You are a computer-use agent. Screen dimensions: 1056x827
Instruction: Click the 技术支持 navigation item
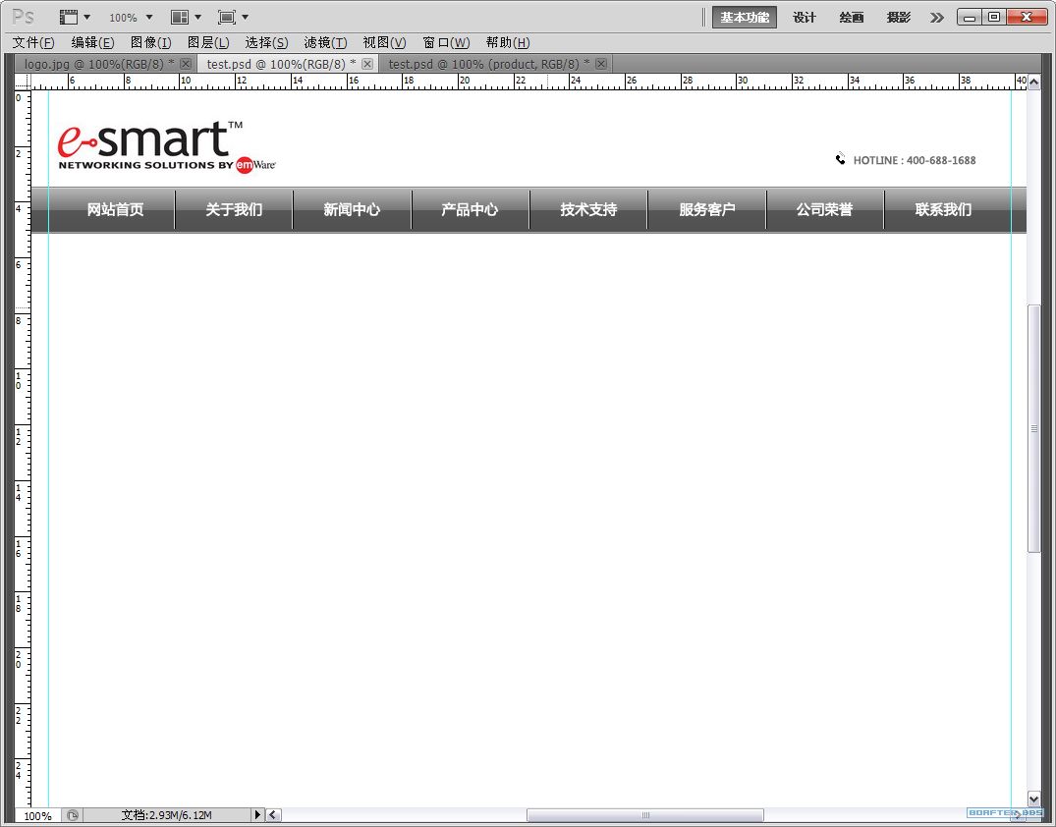pos(588,209)
